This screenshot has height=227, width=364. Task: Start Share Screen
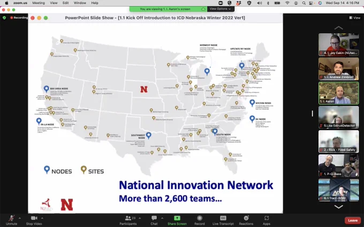point(177,220)
